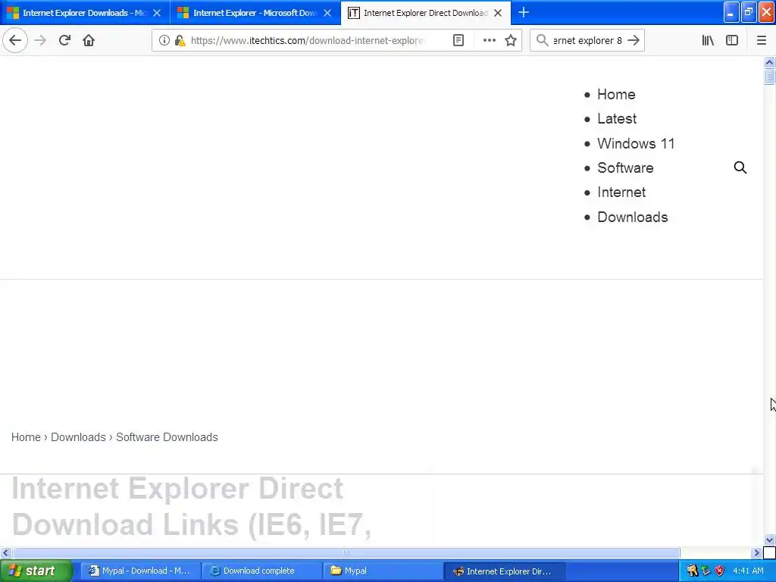Click the search bar magnifier icon
776x582 pixels.
[542, 40]
